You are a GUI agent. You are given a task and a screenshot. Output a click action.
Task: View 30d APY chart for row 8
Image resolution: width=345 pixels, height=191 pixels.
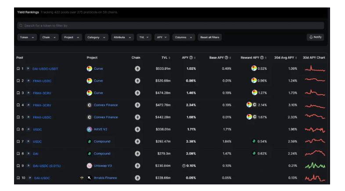[315, 153]
